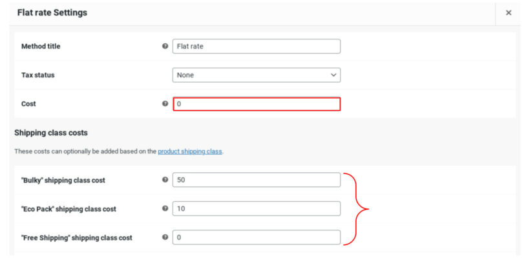This screenshot has height=258, width=530.
Task: Click the "Eco Pack" cost input showing 10
Action: [256, 209]
